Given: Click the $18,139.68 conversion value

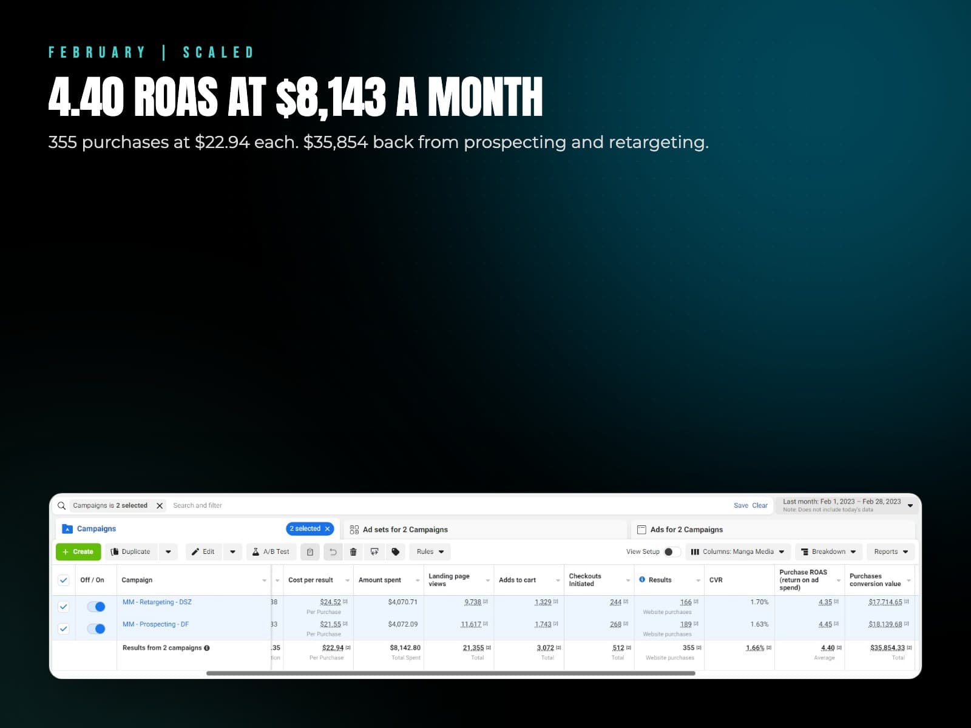Looking at the screenshot, I should click(885, 624).
